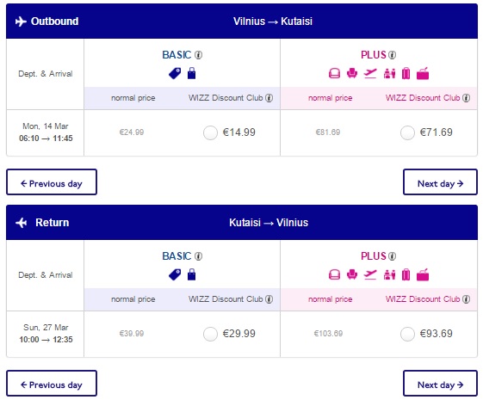Go to Previous day for the outbound flight
483x406 pixels.
[52, 182]
